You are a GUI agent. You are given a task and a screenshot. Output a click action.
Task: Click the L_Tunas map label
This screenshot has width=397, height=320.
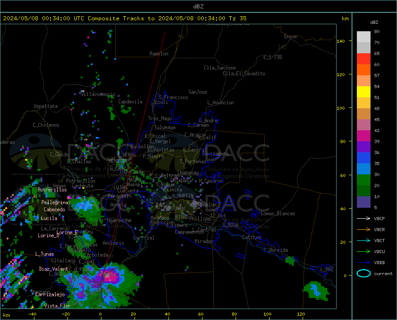(x=45, y=254)
